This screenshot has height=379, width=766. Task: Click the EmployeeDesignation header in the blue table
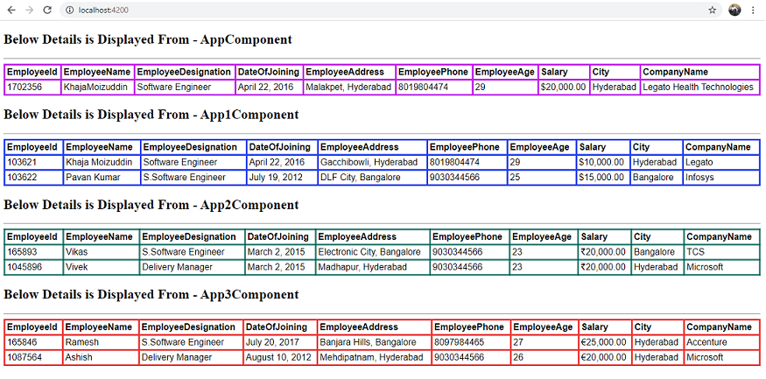pos(190,147)
